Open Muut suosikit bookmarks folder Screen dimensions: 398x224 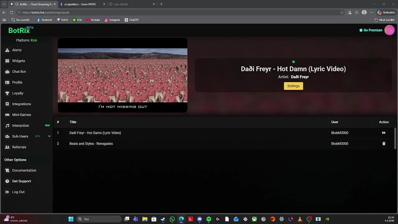[x=384, y=20]
